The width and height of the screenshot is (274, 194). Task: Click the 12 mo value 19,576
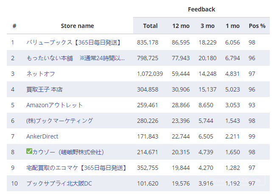181,183
